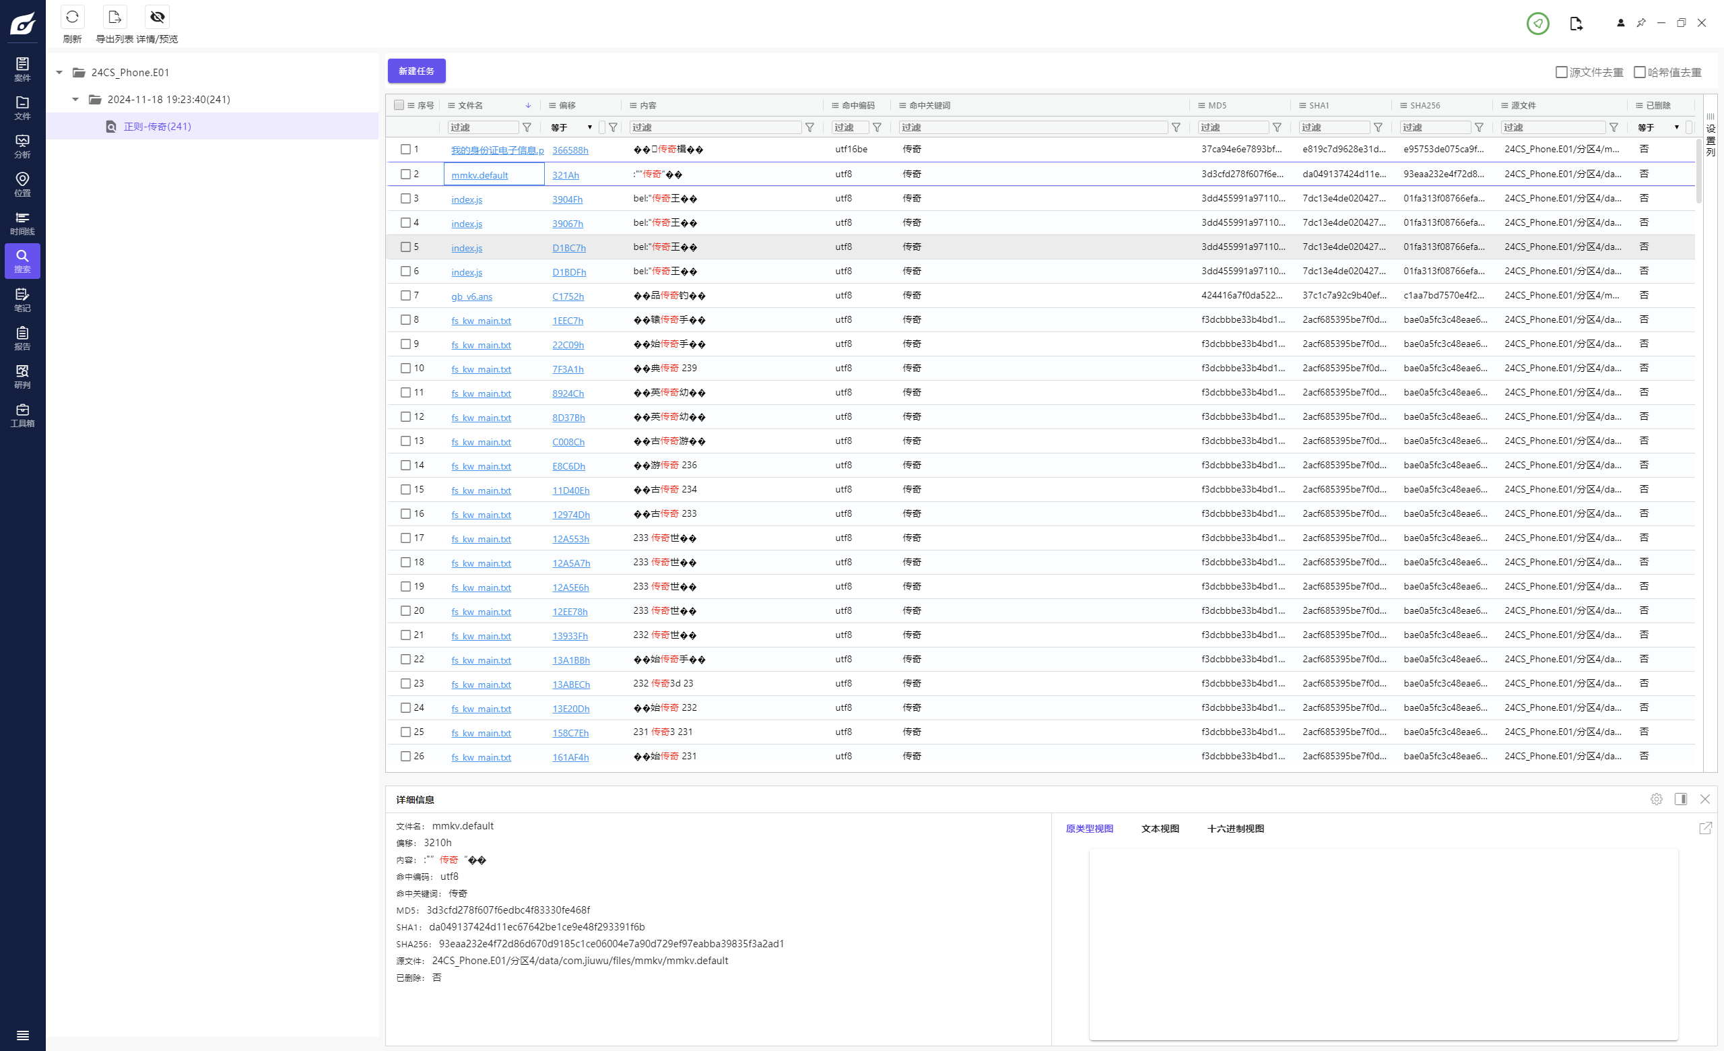
Task: Check the checkbox for row 7
Action: pos(406,295)
